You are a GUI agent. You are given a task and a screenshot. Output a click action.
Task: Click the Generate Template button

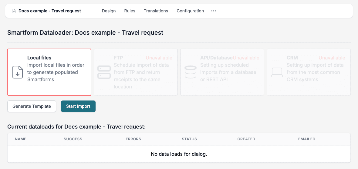pos(32,106)
